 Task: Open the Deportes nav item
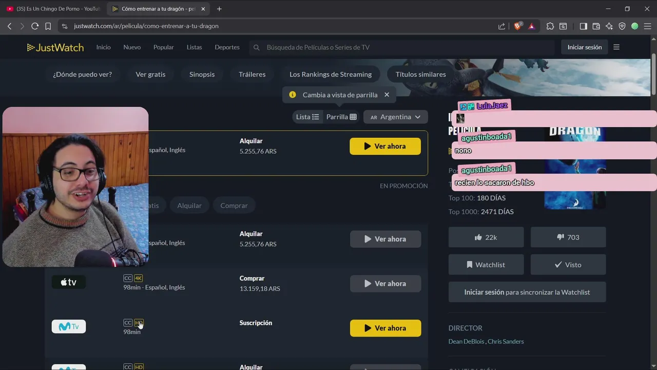[227, 47]
